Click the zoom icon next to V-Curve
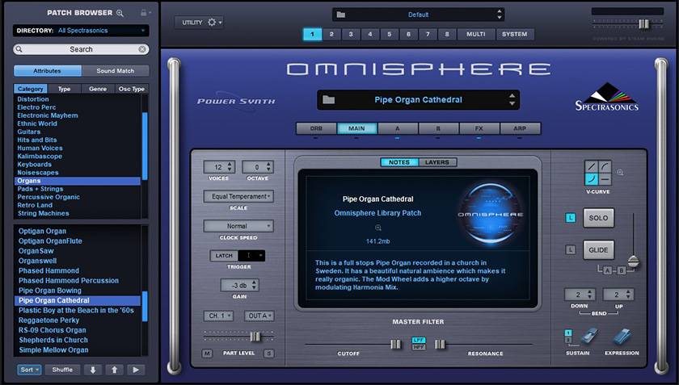This screenshot has width=679, height=385. [620, 172]
